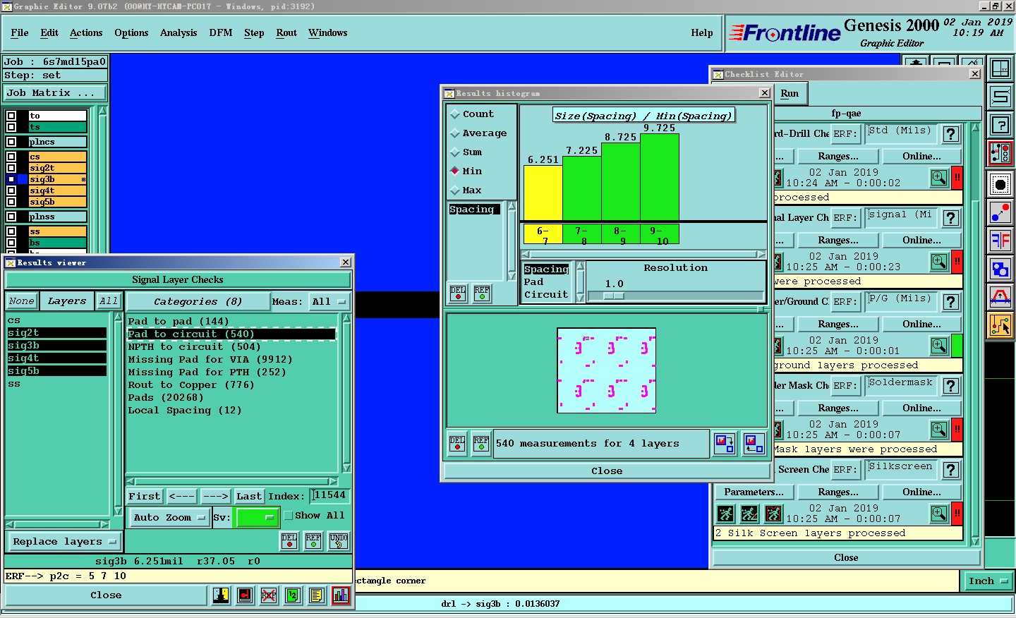The image size is (1016, 618).
Task: Click the Index input field showing 11544
Action: (330, 496)
